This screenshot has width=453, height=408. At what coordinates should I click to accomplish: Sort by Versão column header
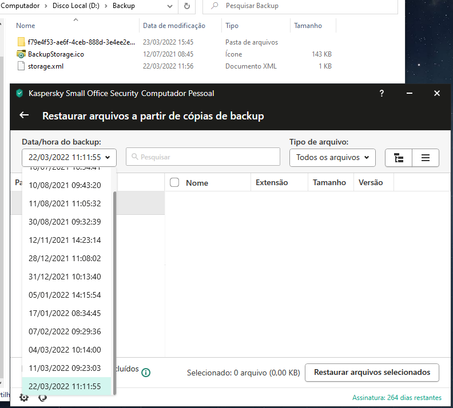371,182
